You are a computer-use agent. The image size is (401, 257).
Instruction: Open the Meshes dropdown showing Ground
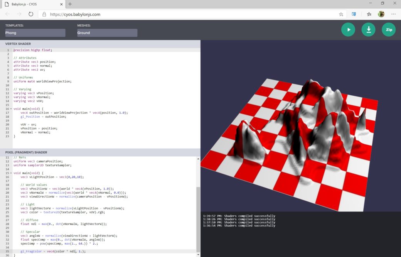(107, 33)
